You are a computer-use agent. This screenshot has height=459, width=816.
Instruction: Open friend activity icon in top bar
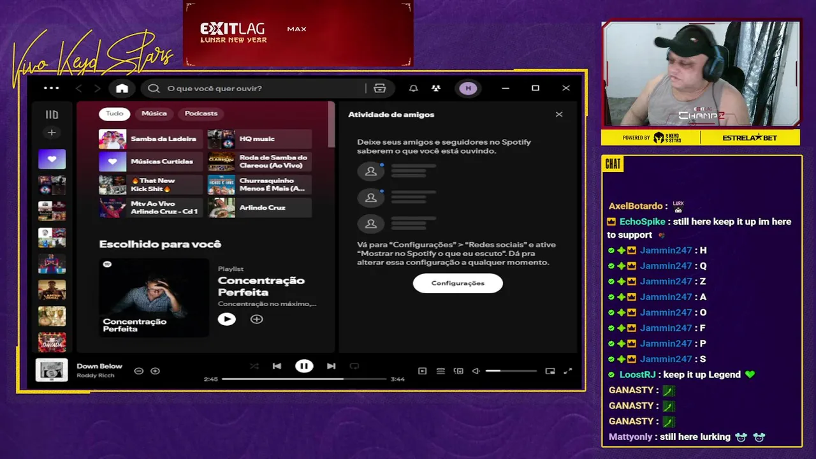[x=436, y=88]
